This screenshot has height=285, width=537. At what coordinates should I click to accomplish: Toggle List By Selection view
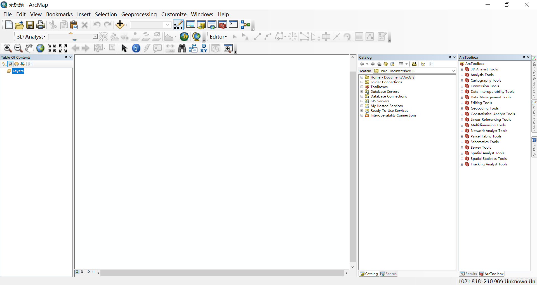(23, 64)
